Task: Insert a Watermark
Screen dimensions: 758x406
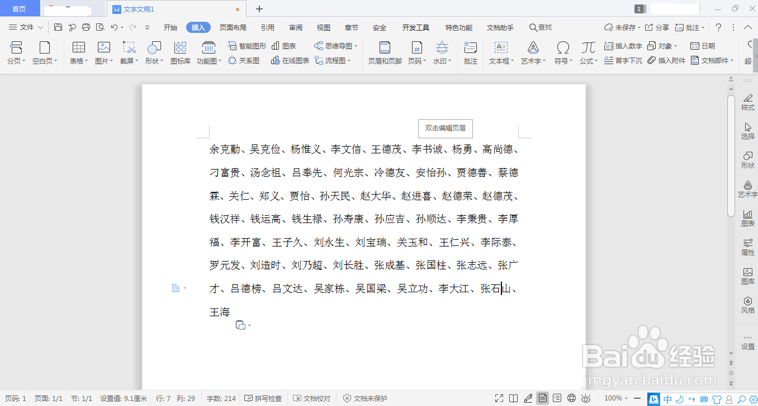Action: [442, 53]
